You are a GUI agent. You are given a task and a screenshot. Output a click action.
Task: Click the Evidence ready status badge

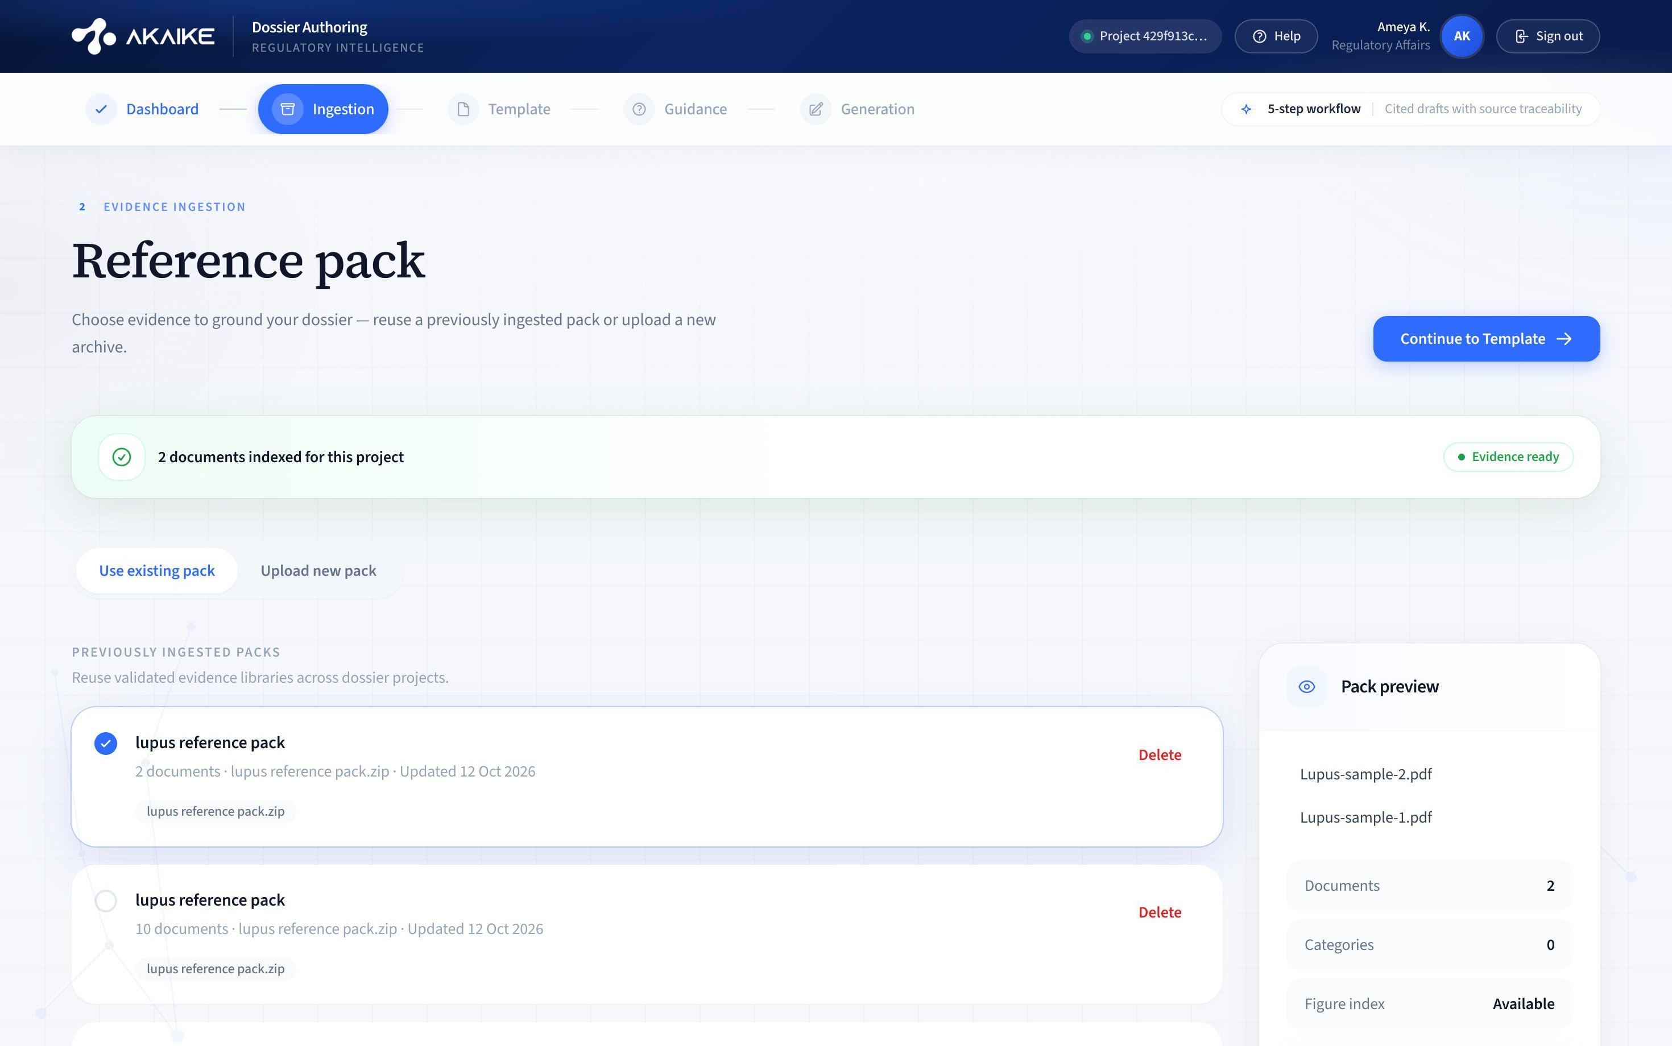(1508, 456)
